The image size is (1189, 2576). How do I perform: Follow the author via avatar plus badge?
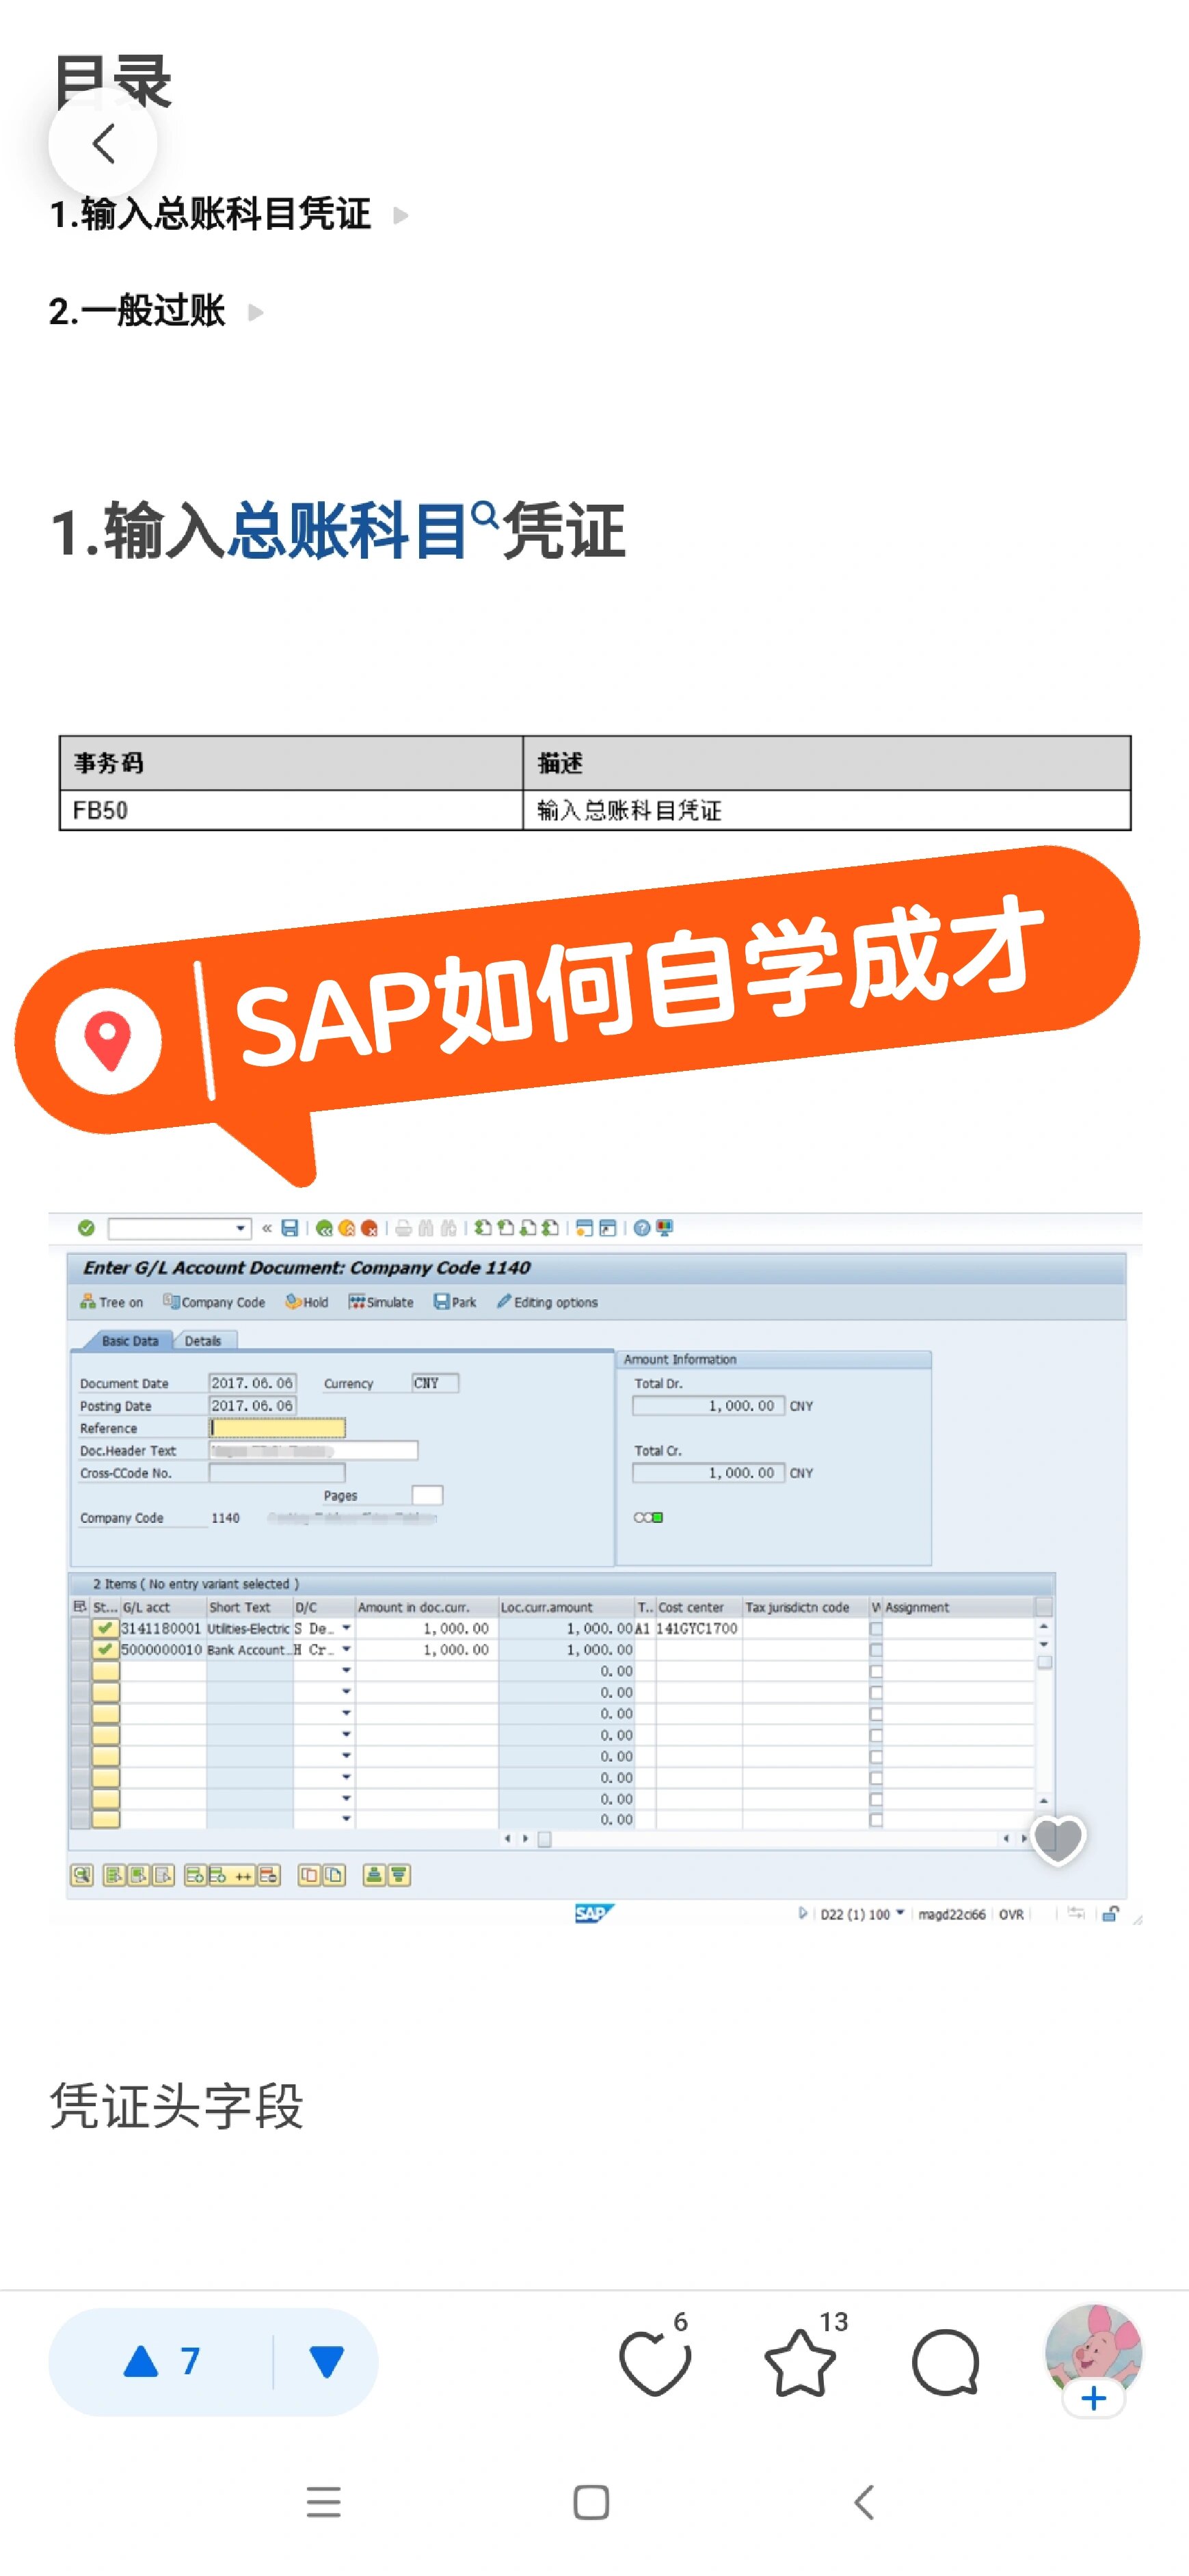(x=1094, y=2398)
